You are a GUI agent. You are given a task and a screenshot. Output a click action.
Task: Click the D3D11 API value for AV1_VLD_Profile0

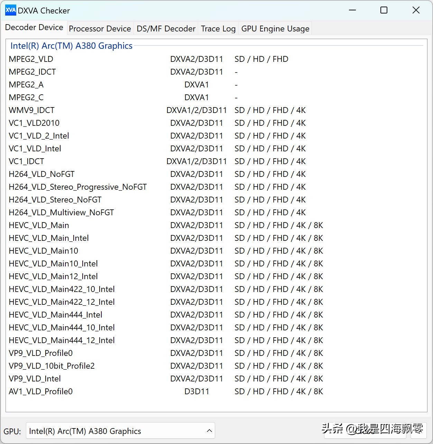click(197, 391)
